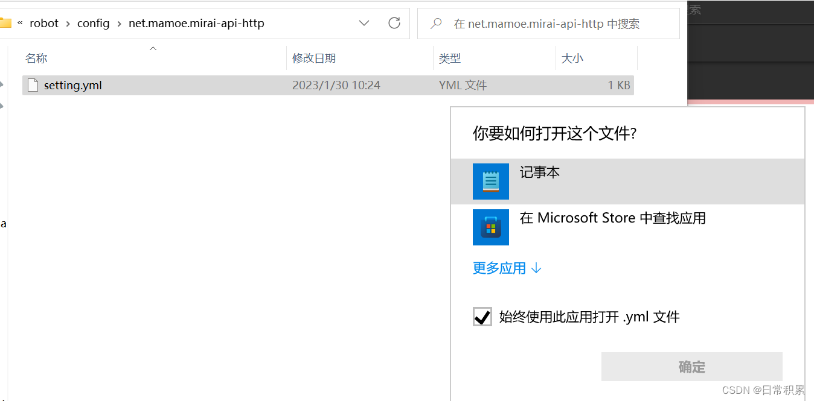The width and height of the screenshot is (814, 401).
Task: Click the 记事本 Notepad app icon
Action: [x=491, y=181]
